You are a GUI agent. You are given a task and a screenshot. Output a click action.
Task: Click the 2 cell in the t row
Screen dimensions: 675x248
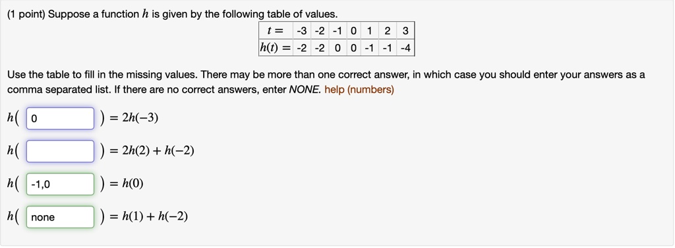coord(388,31)
